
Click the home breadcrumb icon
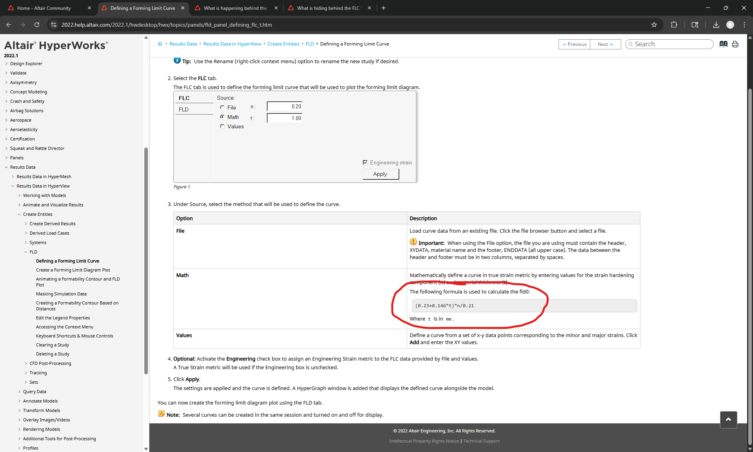pyautogui.click(x=160, y=44)
